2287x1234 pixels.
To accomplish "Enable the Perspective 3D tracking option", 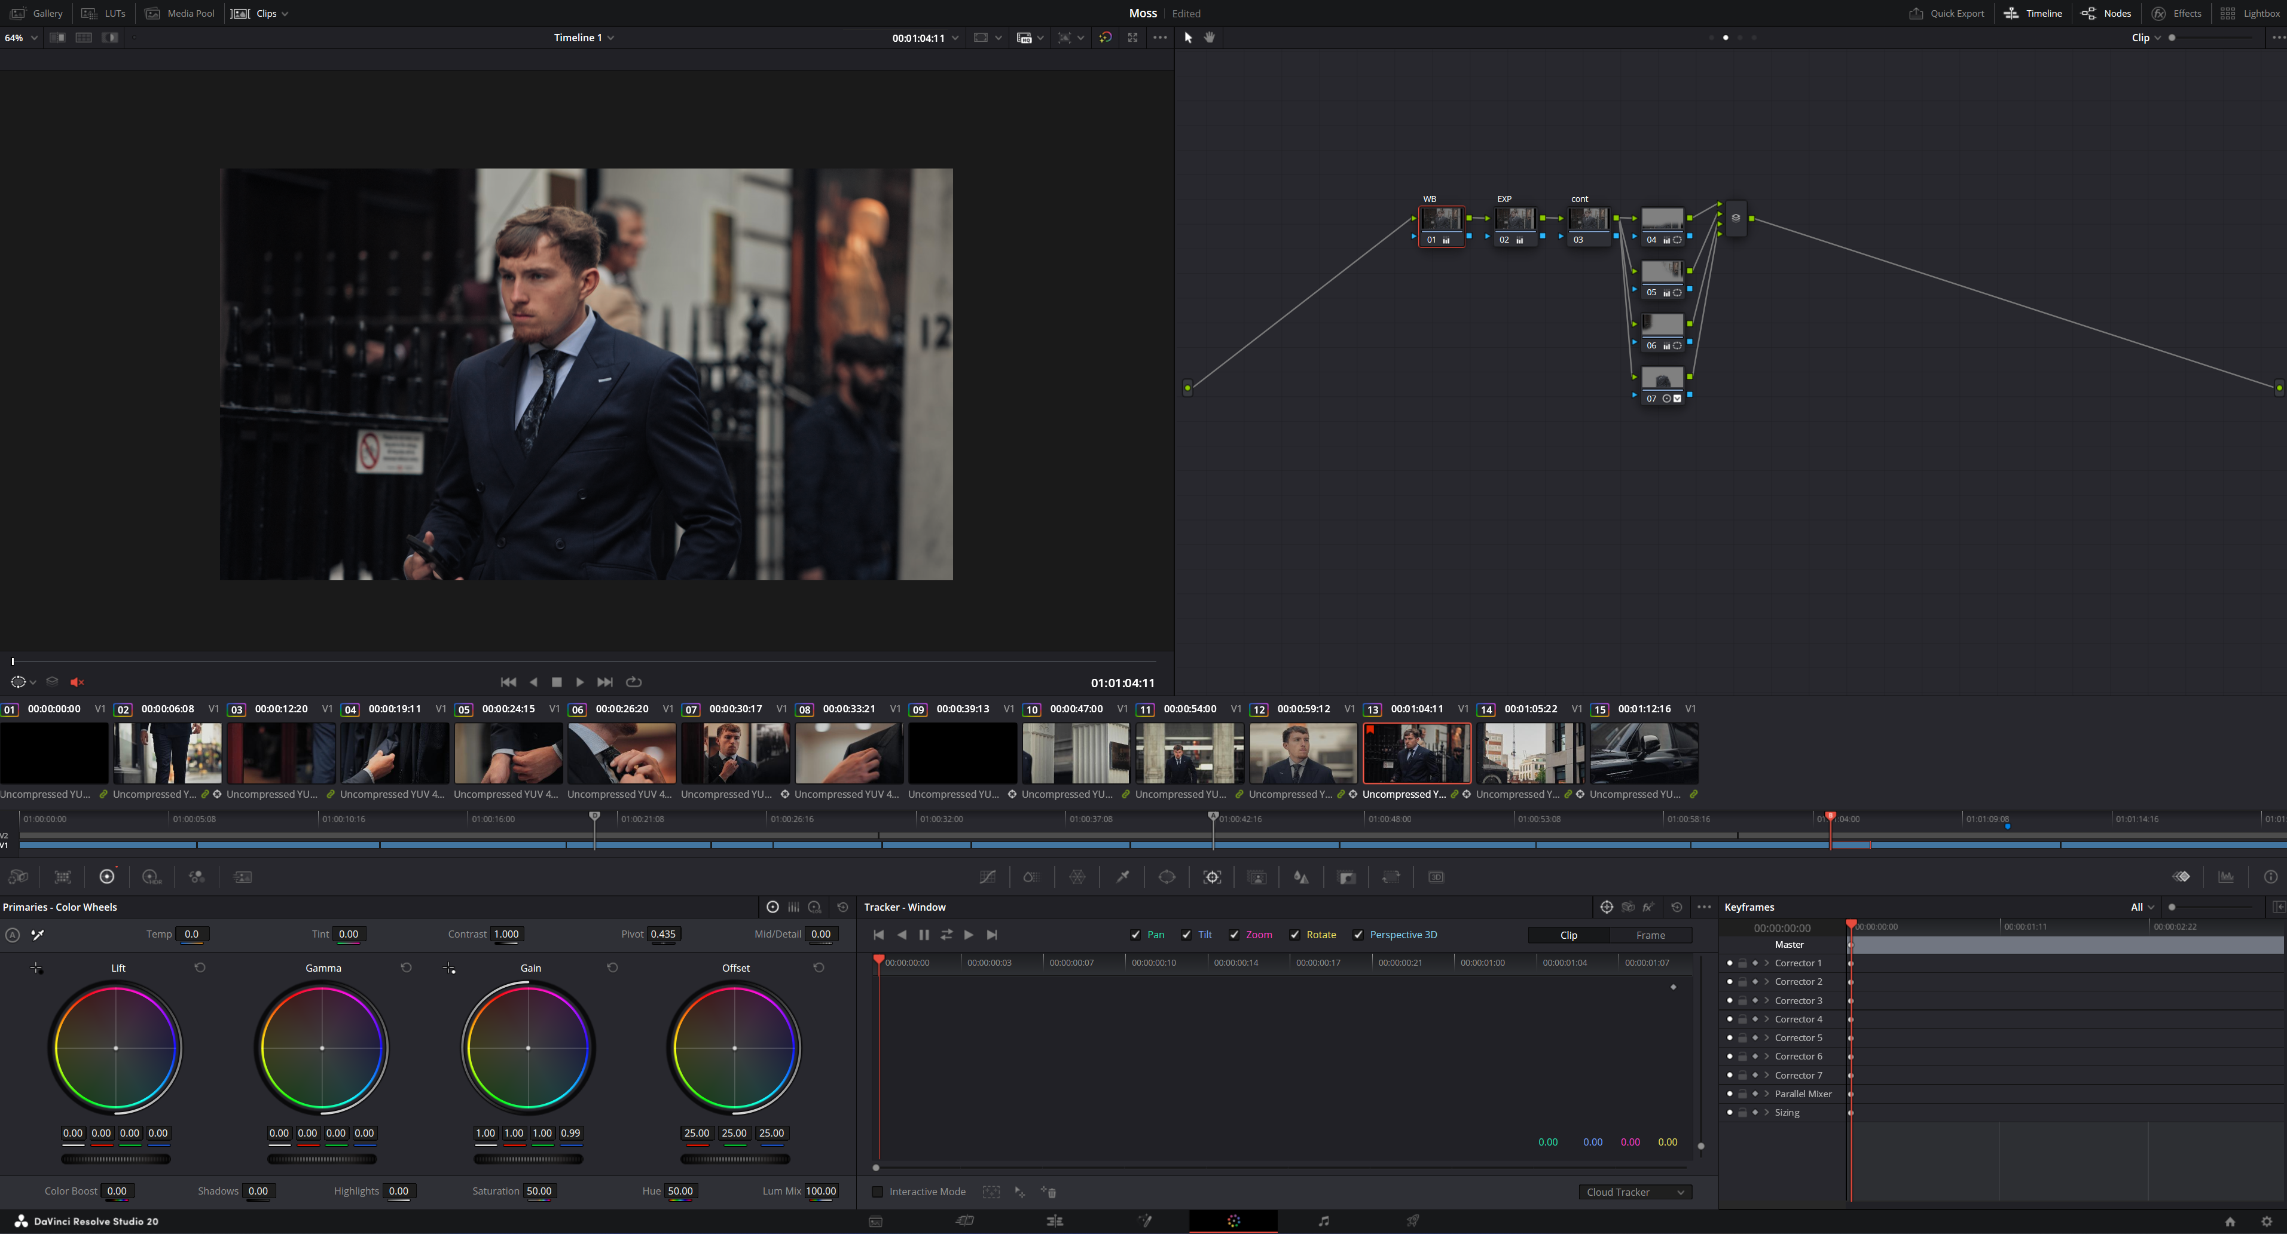I will click(x=1358, y=934).
